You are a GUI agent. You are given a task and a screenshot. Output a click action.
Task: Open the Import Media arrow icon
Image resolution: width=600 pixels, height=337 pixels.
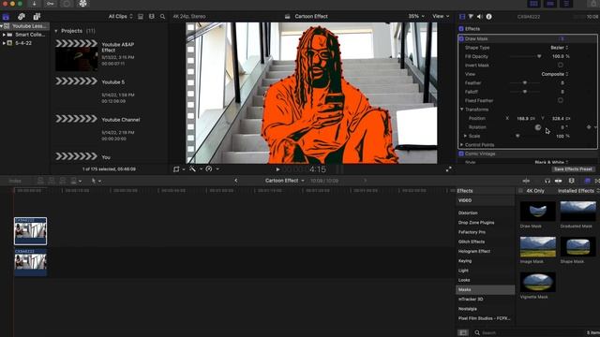34,4
